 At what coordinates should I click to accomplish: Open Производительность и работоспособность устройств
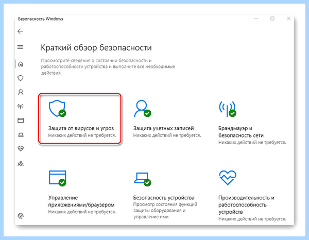click(x=246, y=205)
